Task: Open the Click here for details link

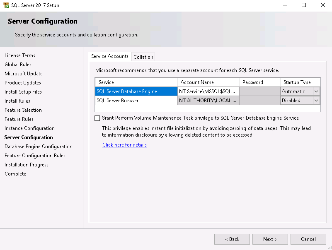Action: [x=124, y=145]
